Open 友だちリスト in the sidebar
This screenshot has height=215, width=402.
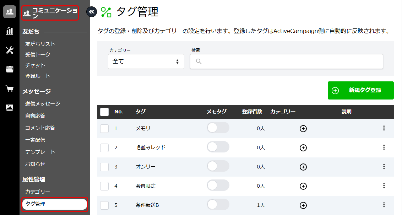tap(40, 44)
